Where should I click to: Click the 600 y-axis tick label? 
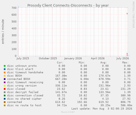click(x=14, y=15)
